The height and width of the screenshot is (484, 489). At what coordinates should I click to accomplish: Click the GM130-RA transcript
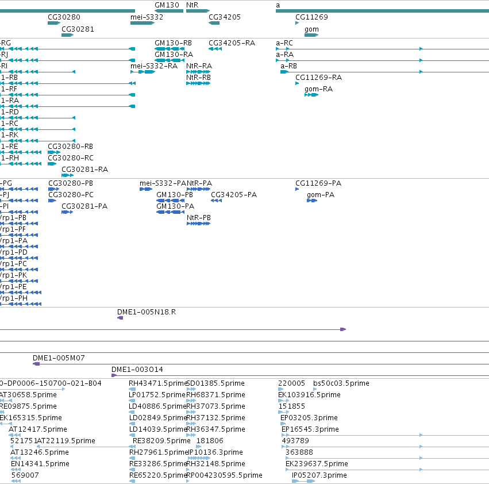[170, 60]
